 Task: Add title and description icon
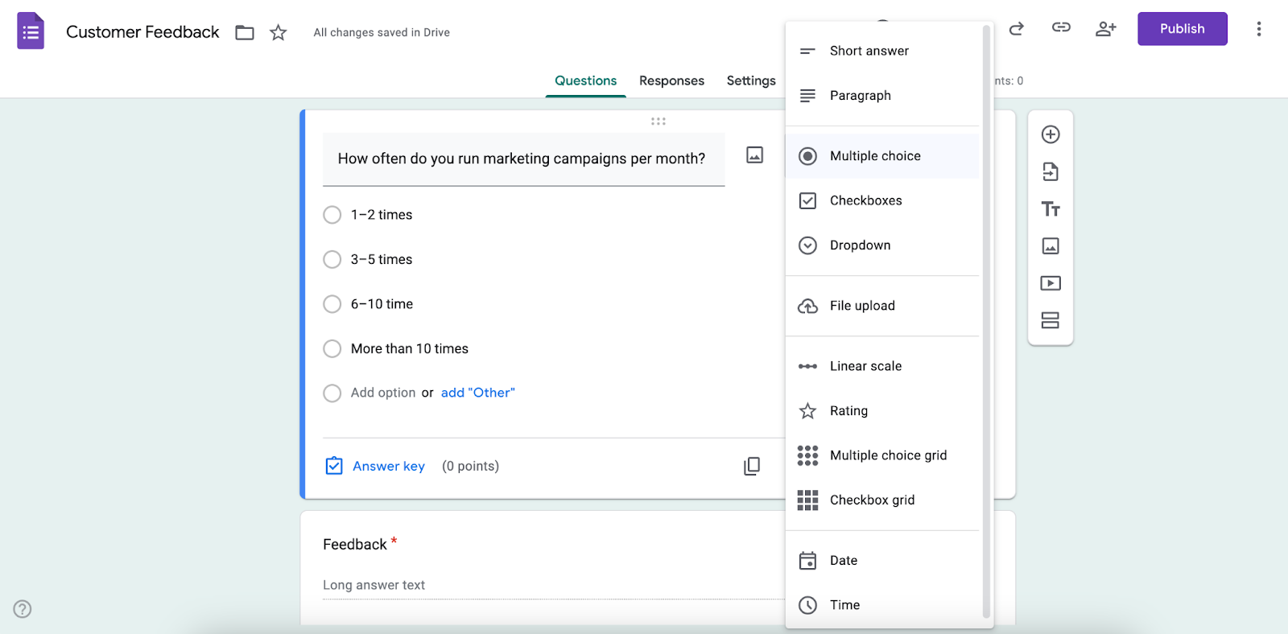[x=1051, y=209]
